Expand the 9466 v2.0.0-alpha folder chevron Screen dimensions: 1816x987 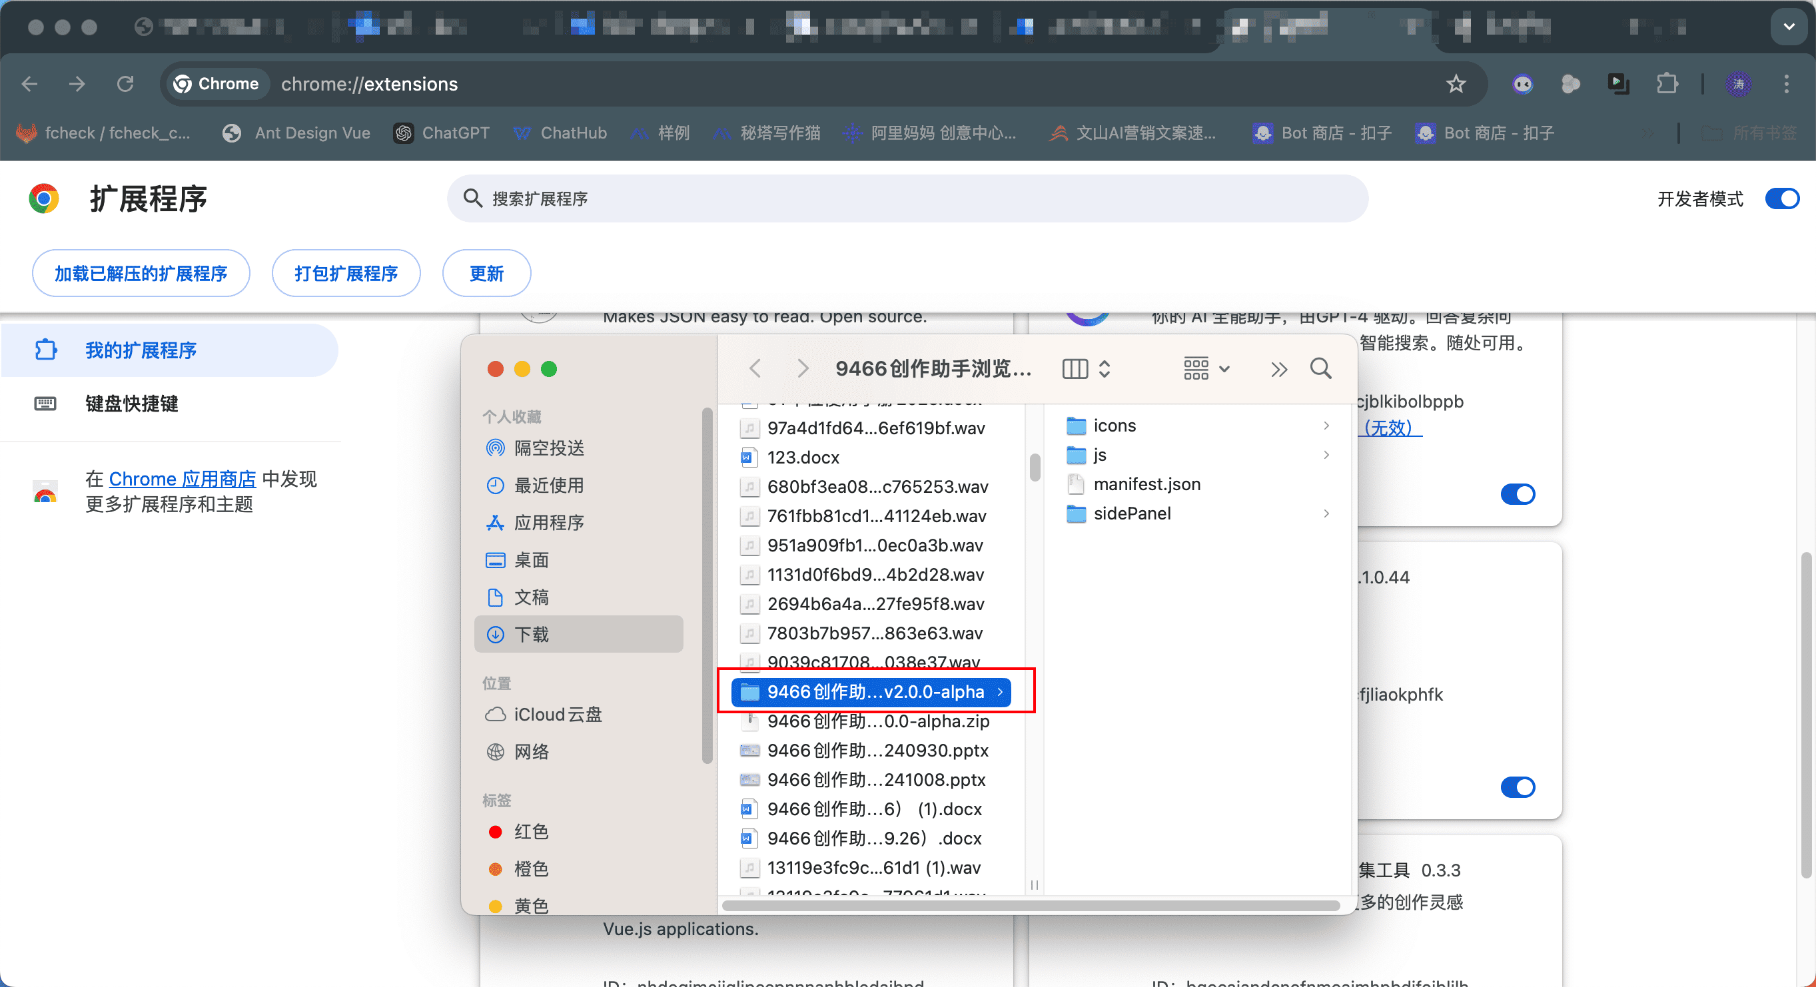[1000, 691]
